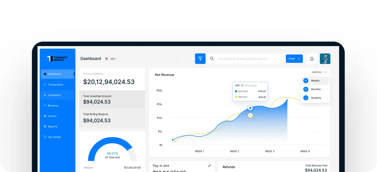Open the Transactions section from sidebar
This screenshot has width=377, height=172.
56,84
